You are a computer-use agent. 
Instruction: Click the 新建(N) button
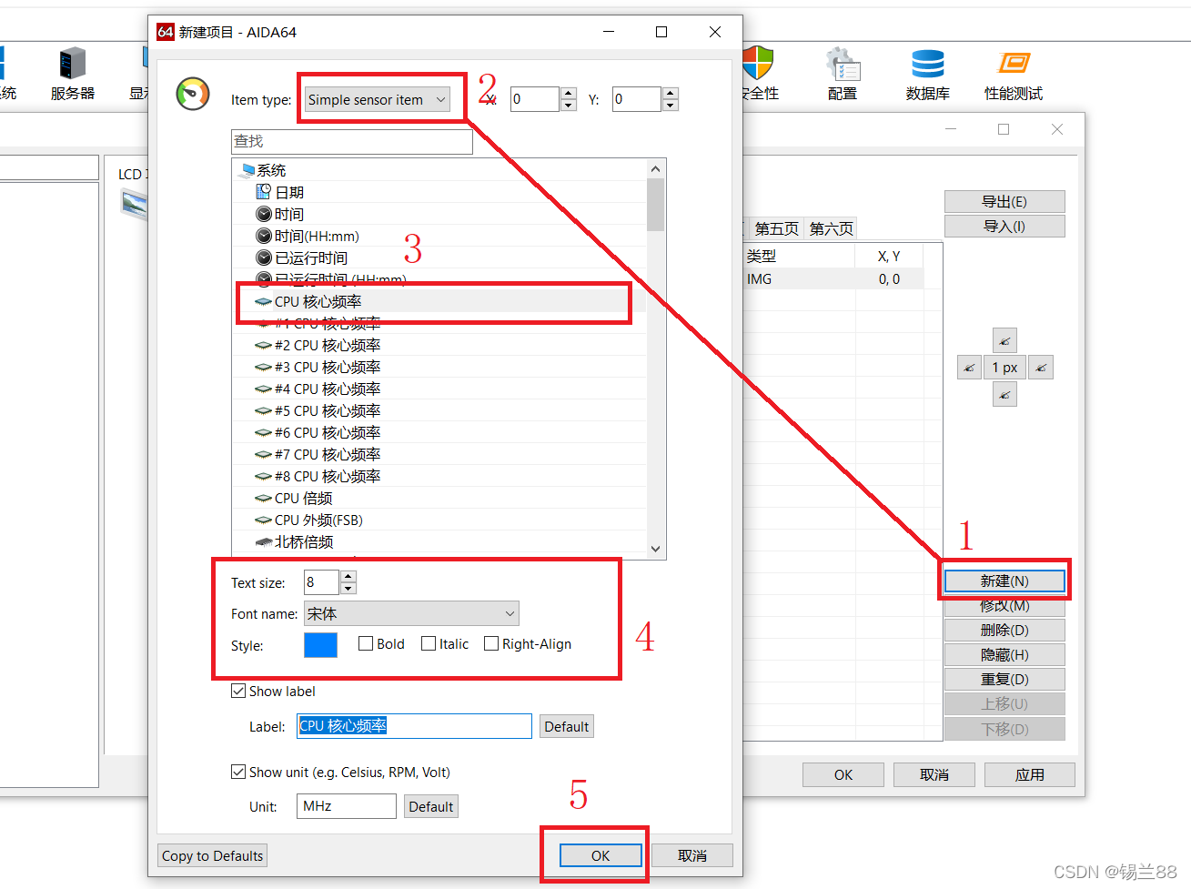point(1004,581)
